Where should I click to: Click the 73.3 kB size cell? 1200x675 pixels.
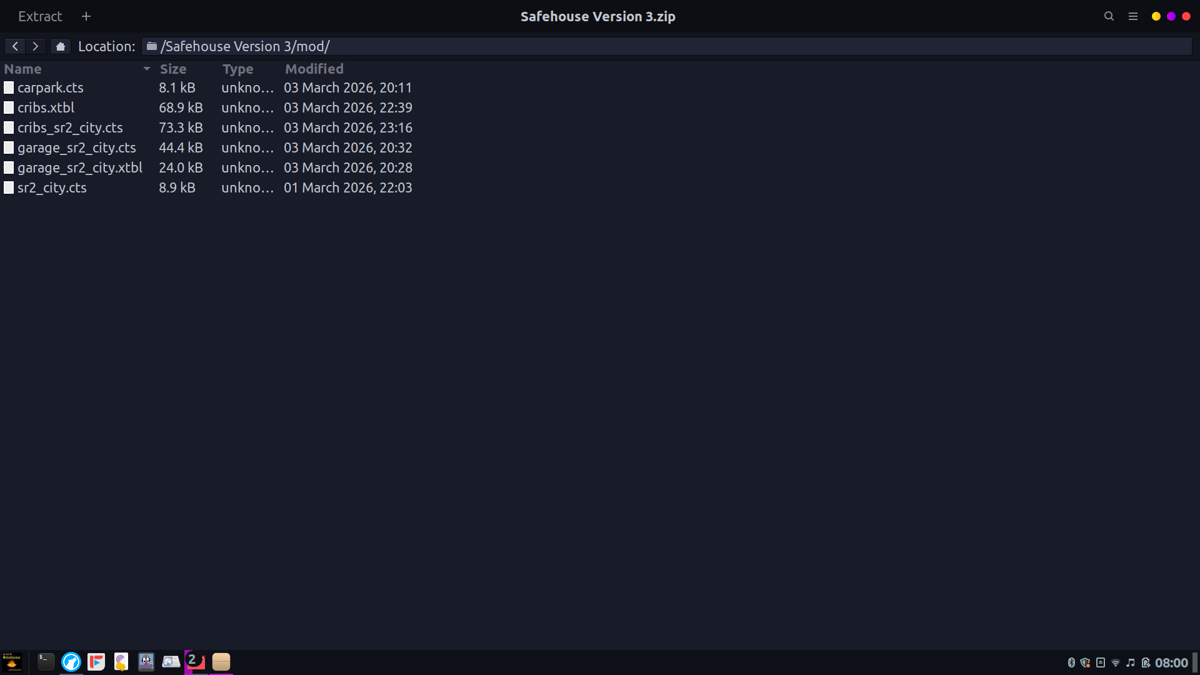[x=181, y=127]
